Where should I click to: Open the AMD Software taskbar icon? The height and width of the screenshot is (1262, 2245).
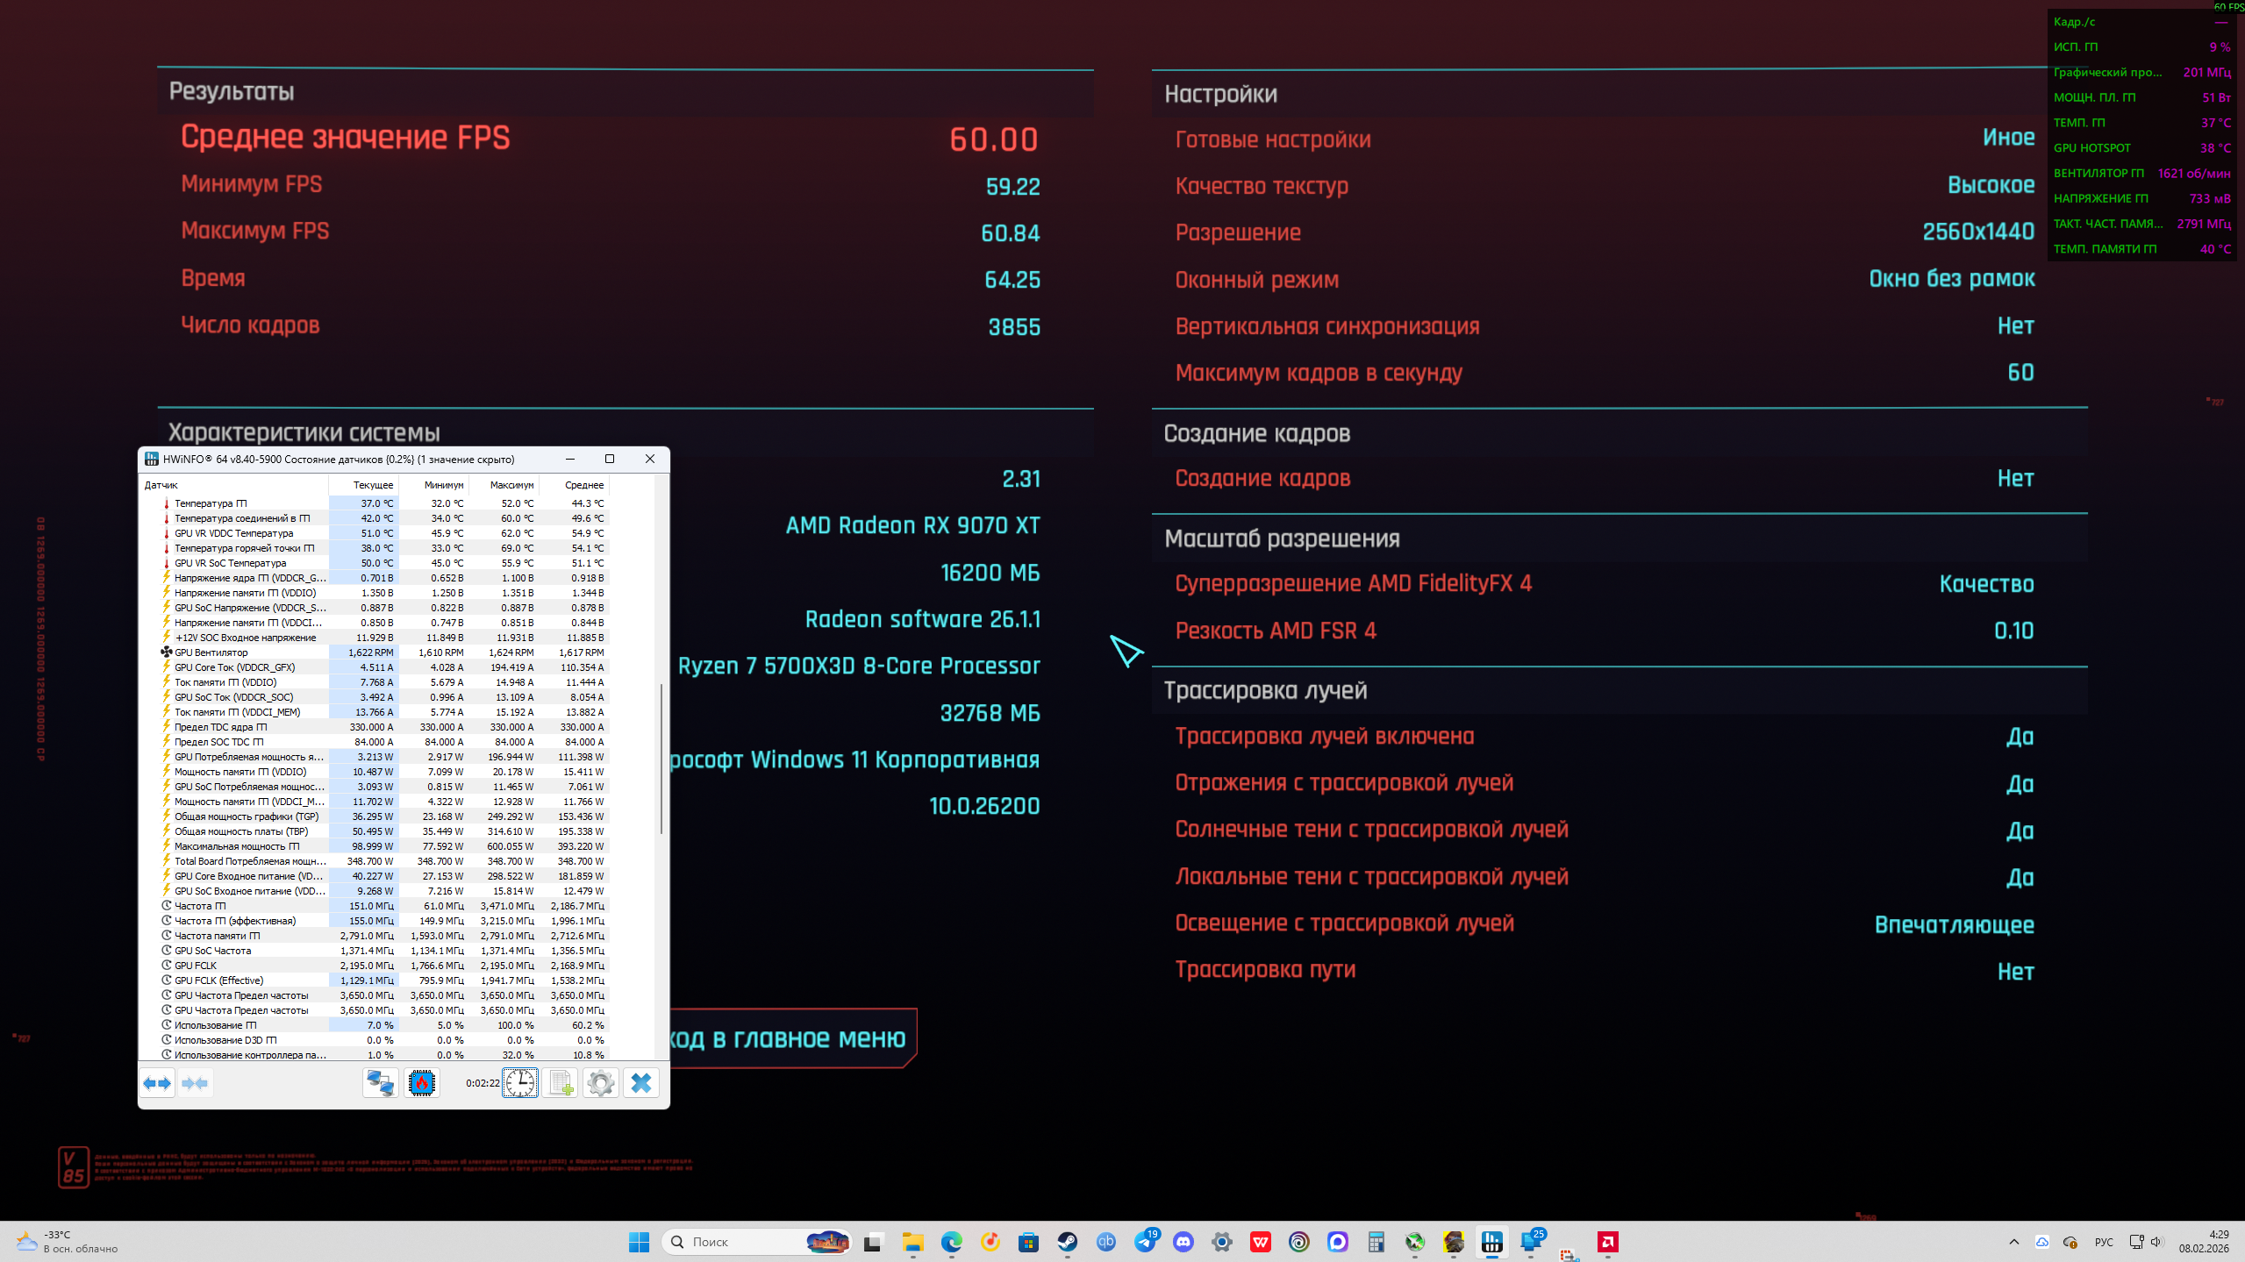[x=1607, y=1242]
